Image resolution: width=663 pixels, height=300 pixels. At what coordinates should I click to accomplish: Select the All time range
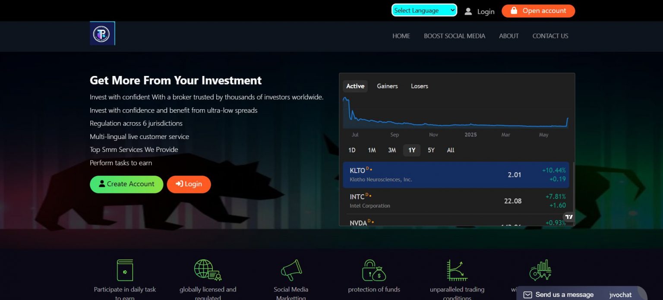tap(451, 150)
